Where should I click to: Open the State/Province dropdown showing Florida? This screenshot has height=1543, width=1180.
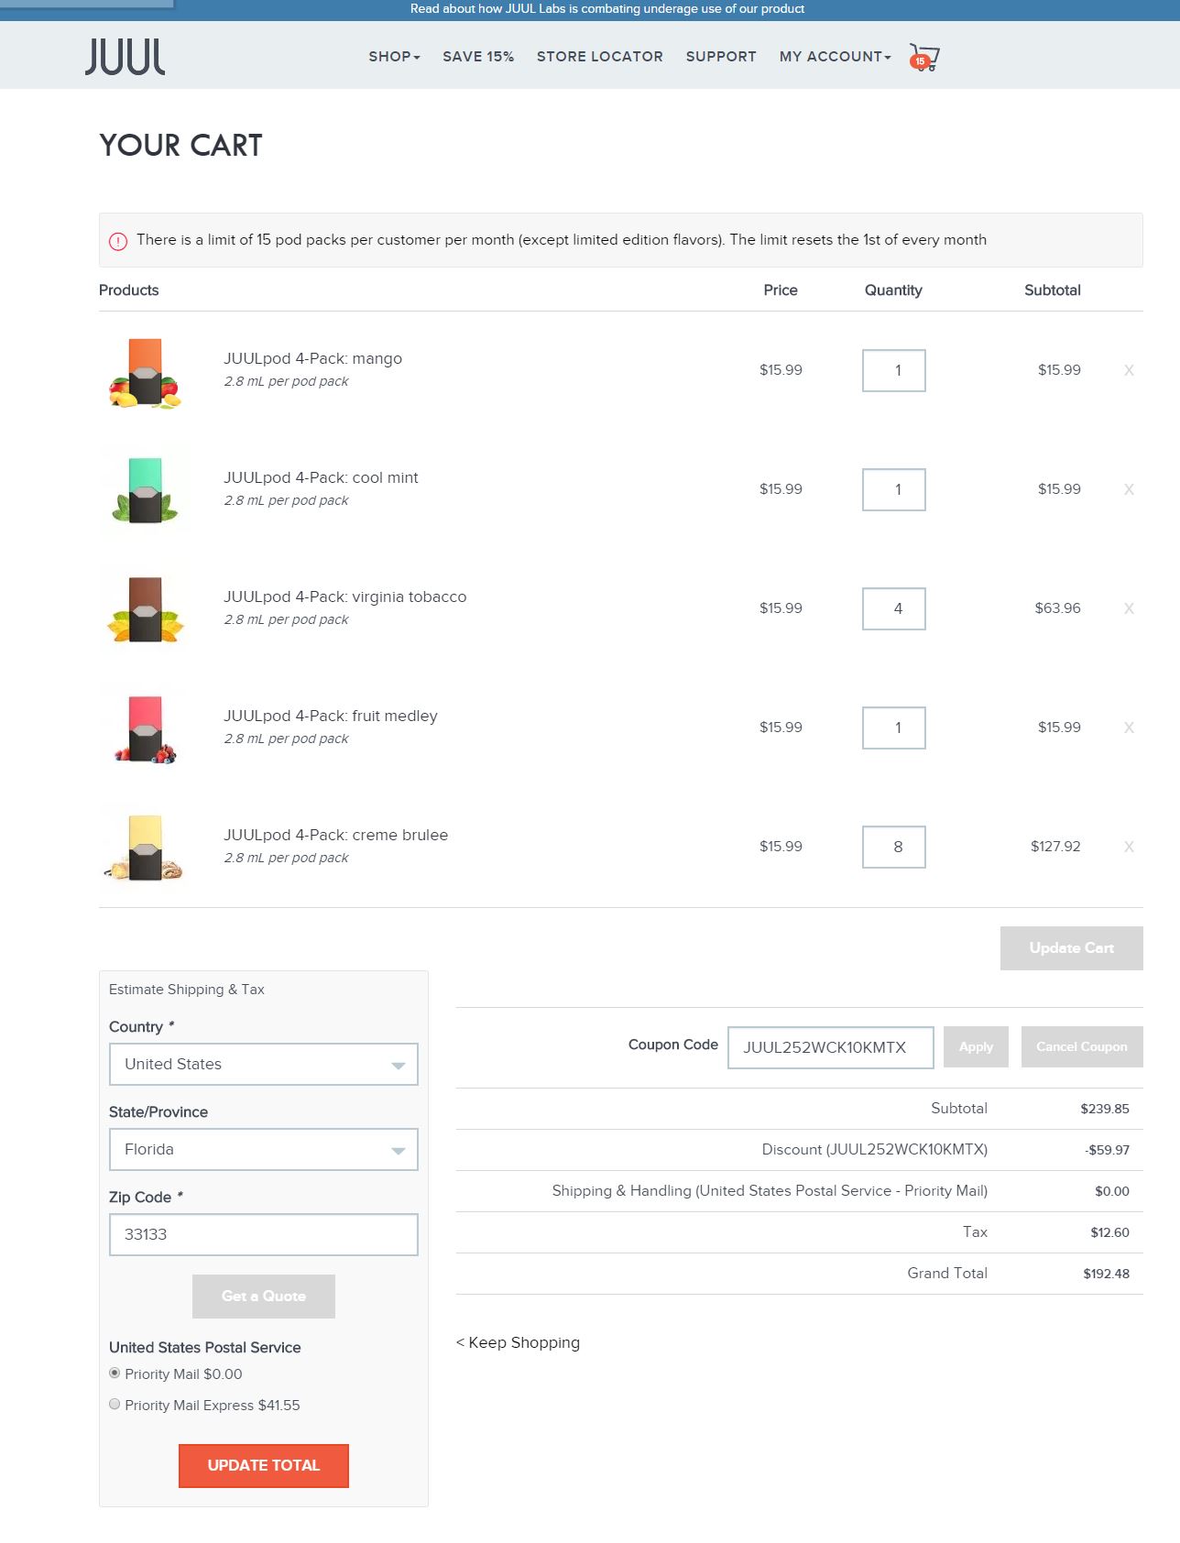[x=264, y=1150]
